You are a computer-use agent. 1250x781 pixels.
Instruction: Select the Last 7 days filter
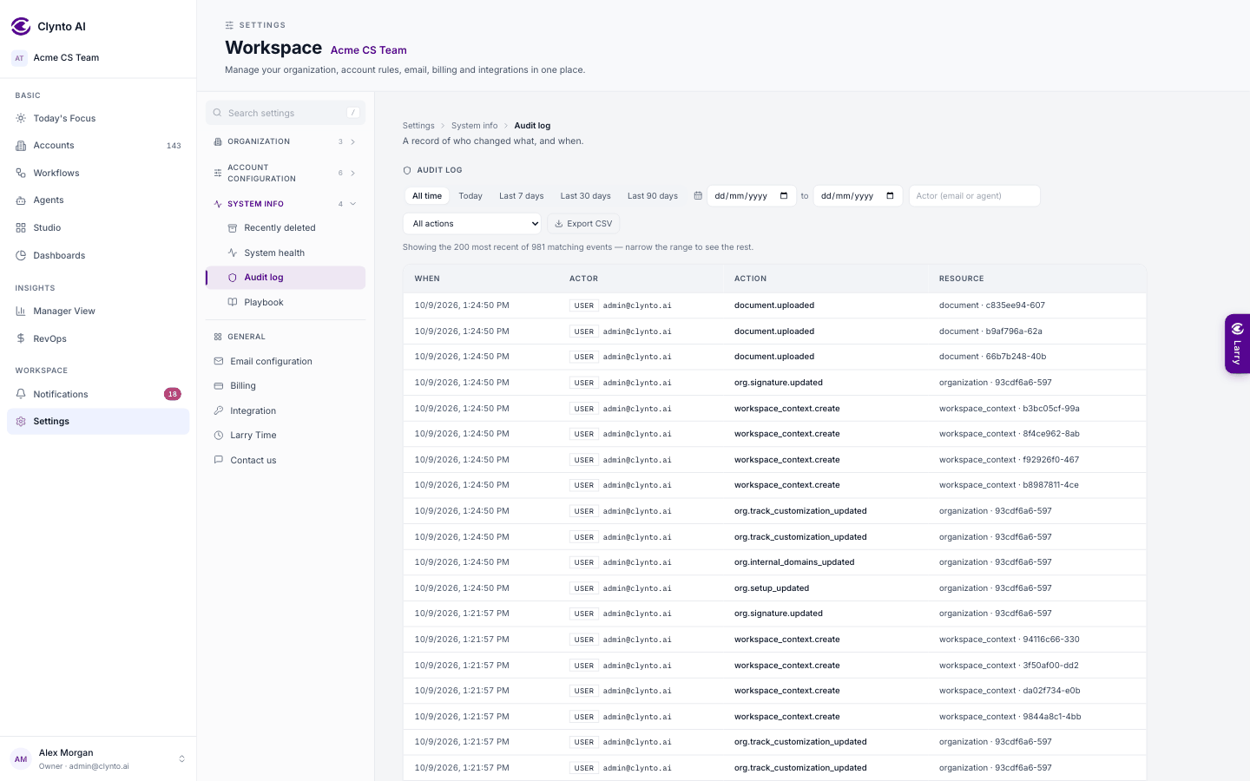[x=521, y=196]
